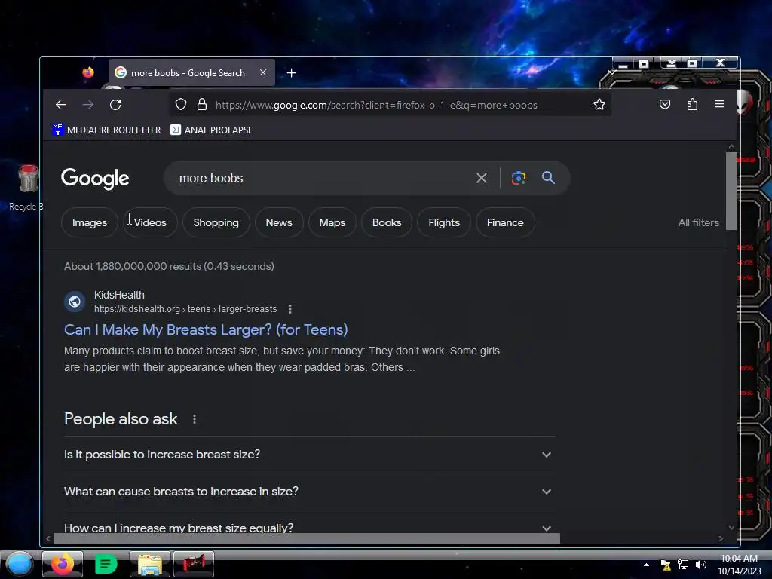Open network tray icon

coord(683,565)
